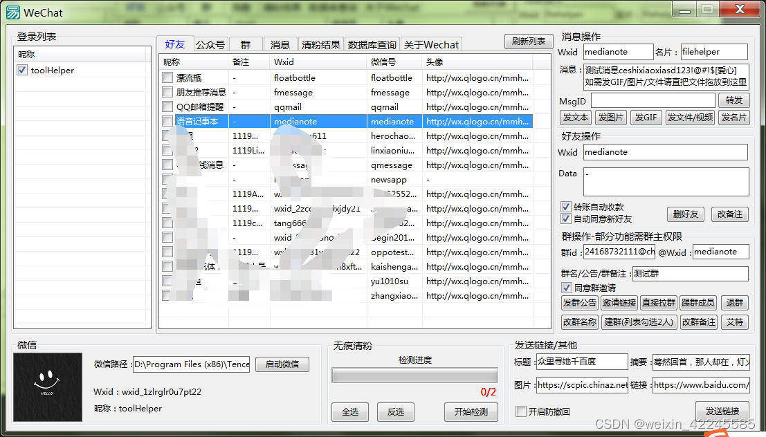Click the 检测进度 progress bar

point(414,375)
